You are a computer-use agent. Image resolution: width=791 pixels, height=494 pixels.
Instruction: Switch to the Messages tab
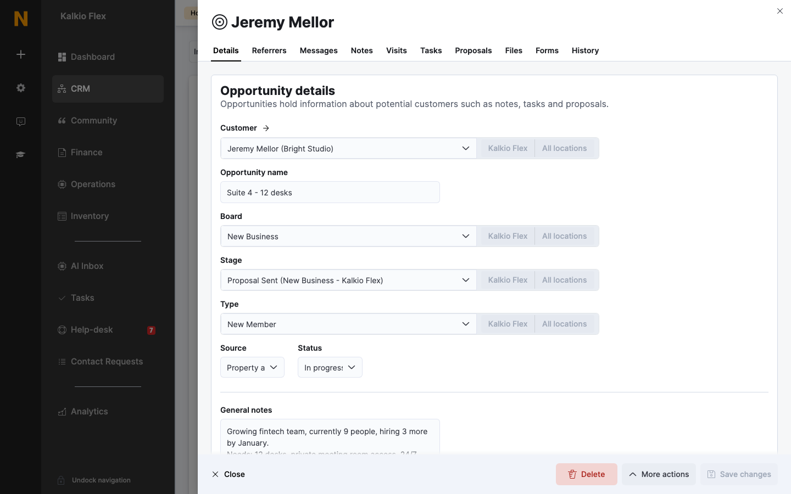coord(319,50)
